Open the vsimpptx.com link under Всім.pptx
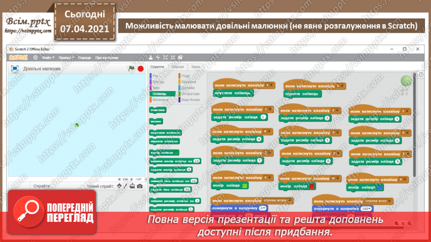 click(x=28, y=31)
